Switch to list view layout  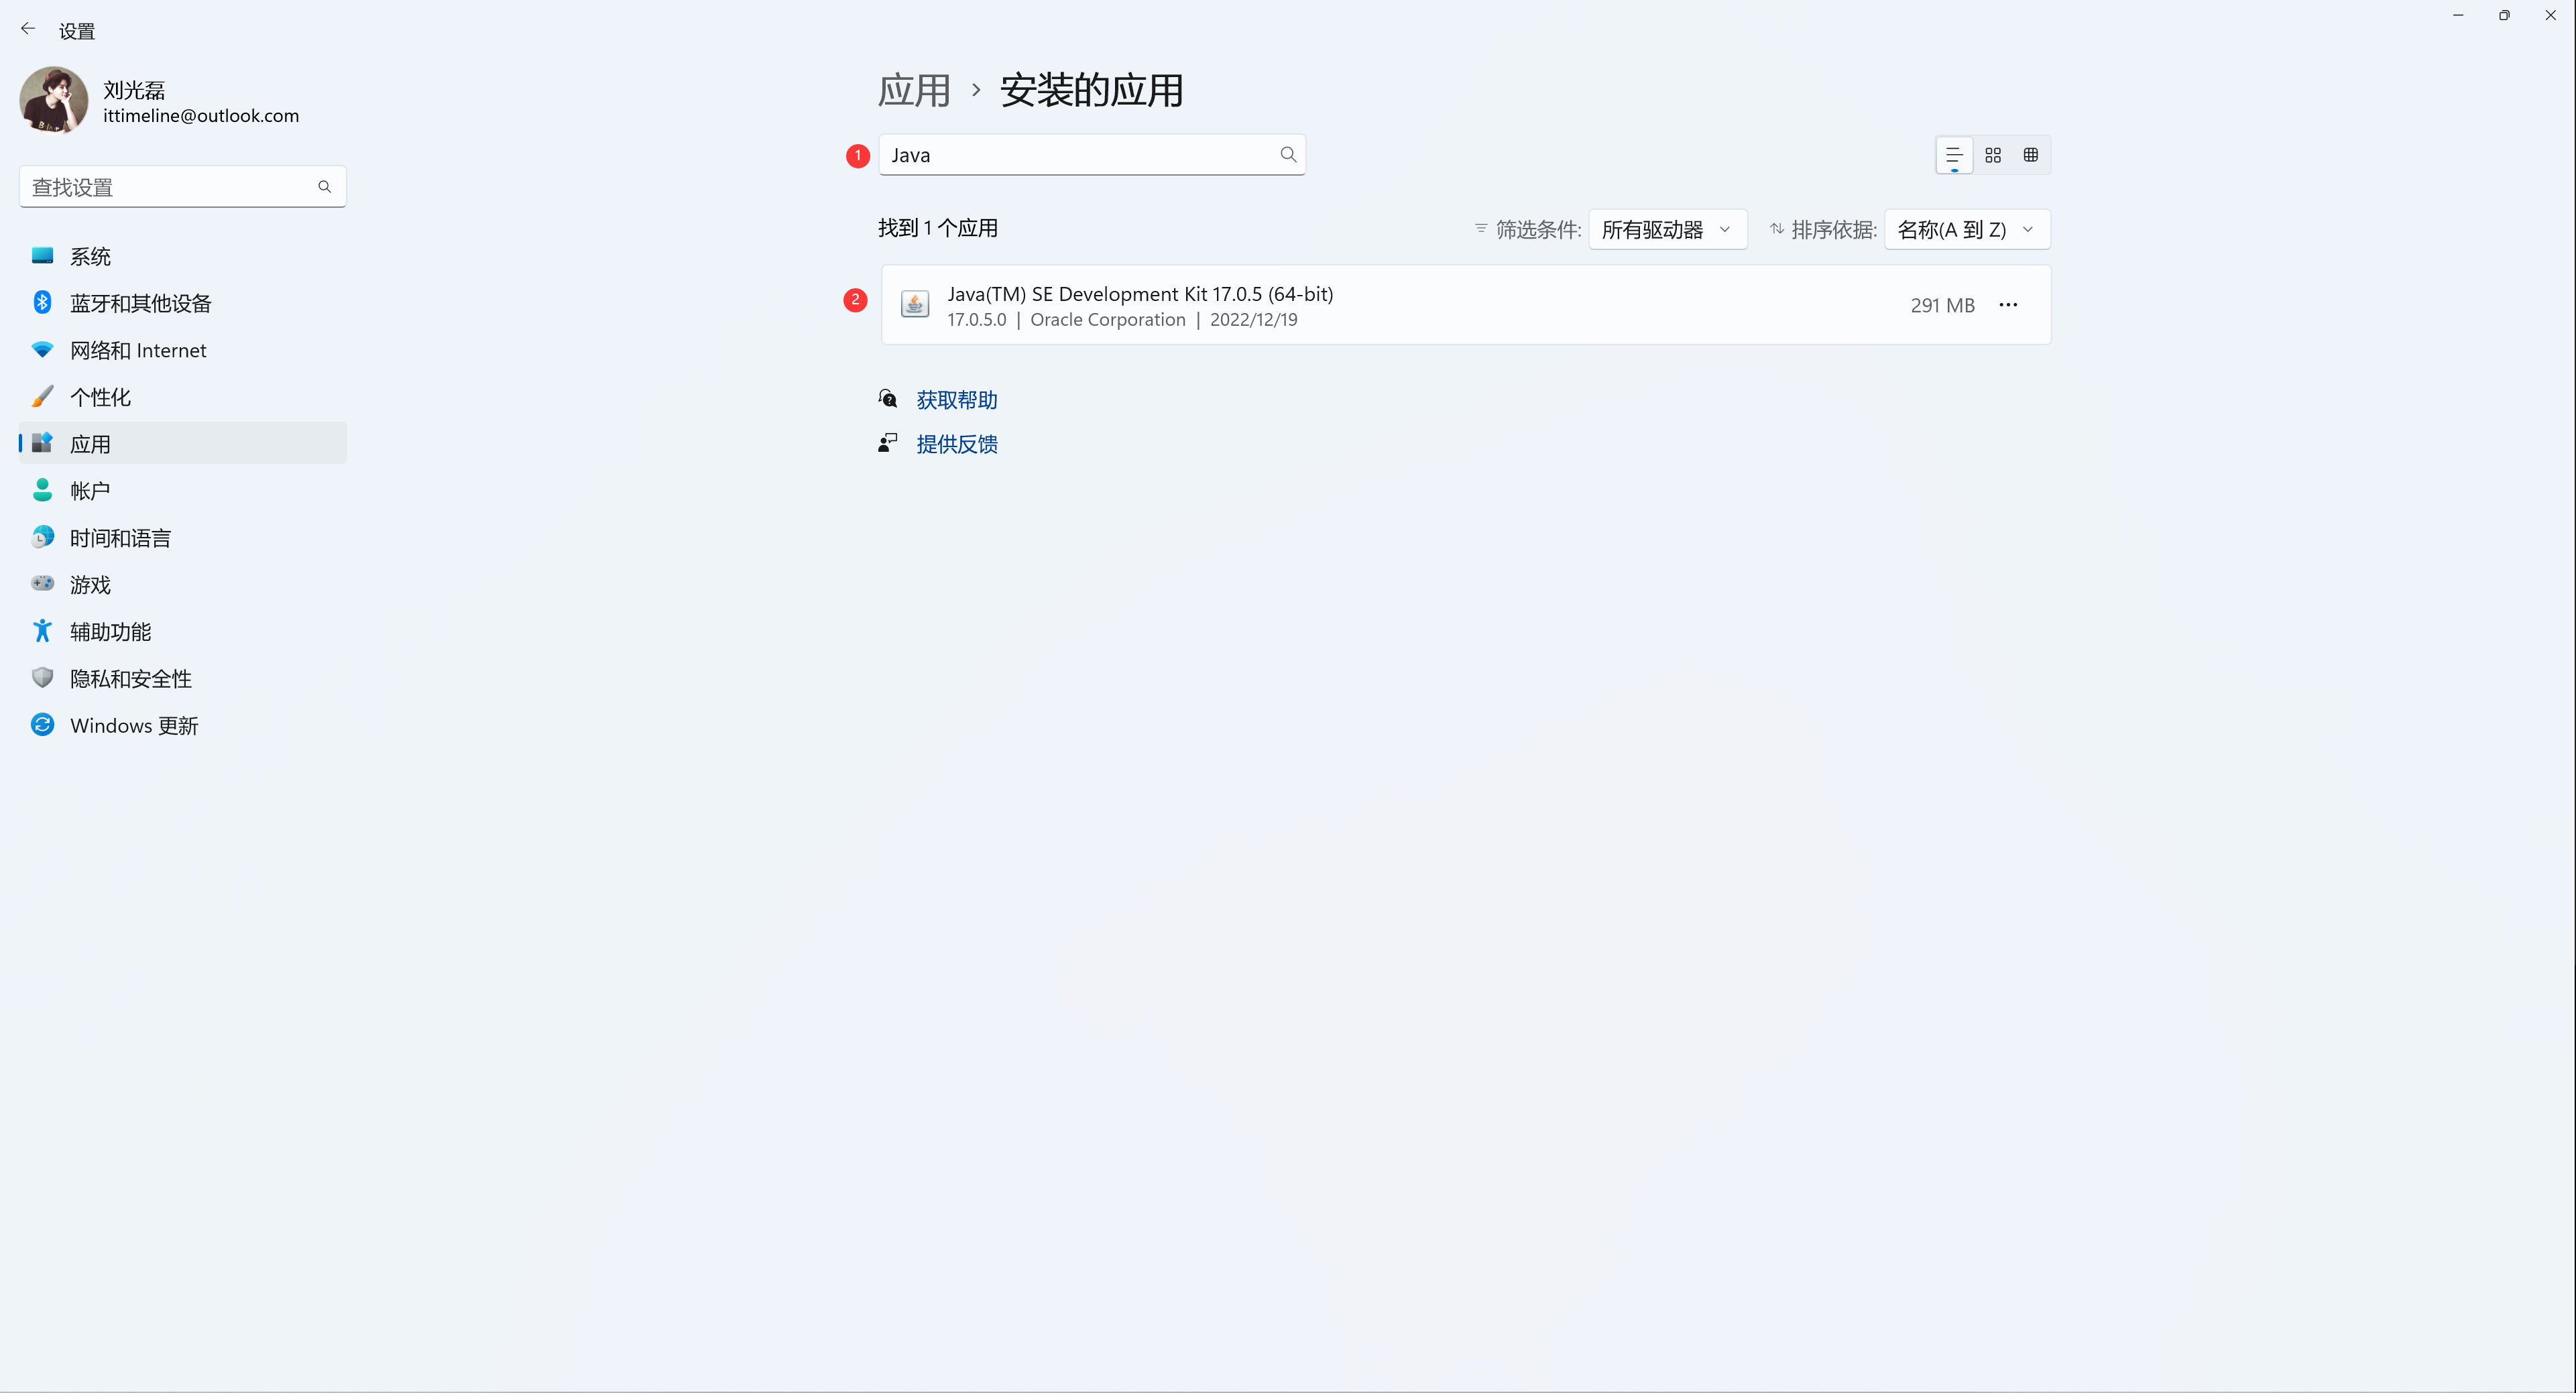[x=1954, y=155]
